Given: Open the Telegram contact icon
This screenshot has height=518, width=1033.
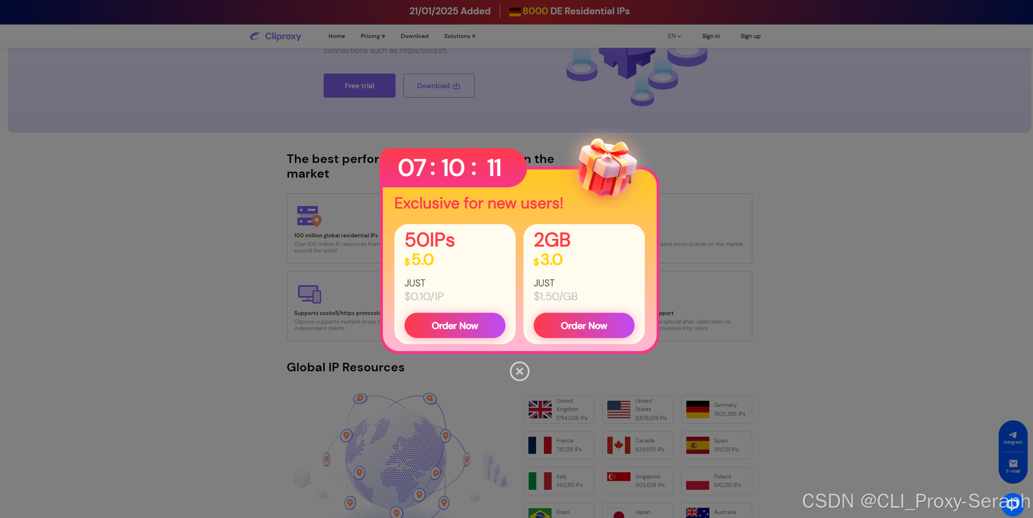Looking at the screenshot, I should [x=1013, y=438].
